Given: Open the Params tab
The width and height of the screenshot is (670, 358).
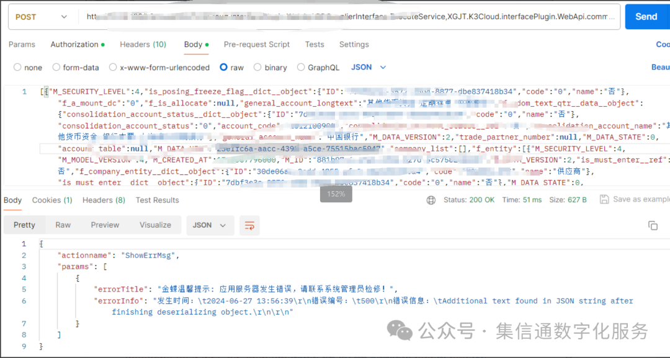Looking at the screenshot, I should 22,45.
